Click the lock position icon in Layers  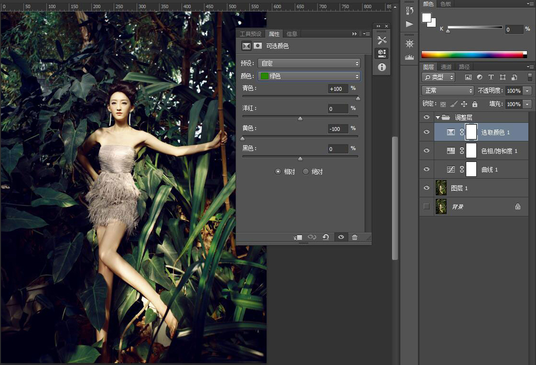click(x=464, y=104)
